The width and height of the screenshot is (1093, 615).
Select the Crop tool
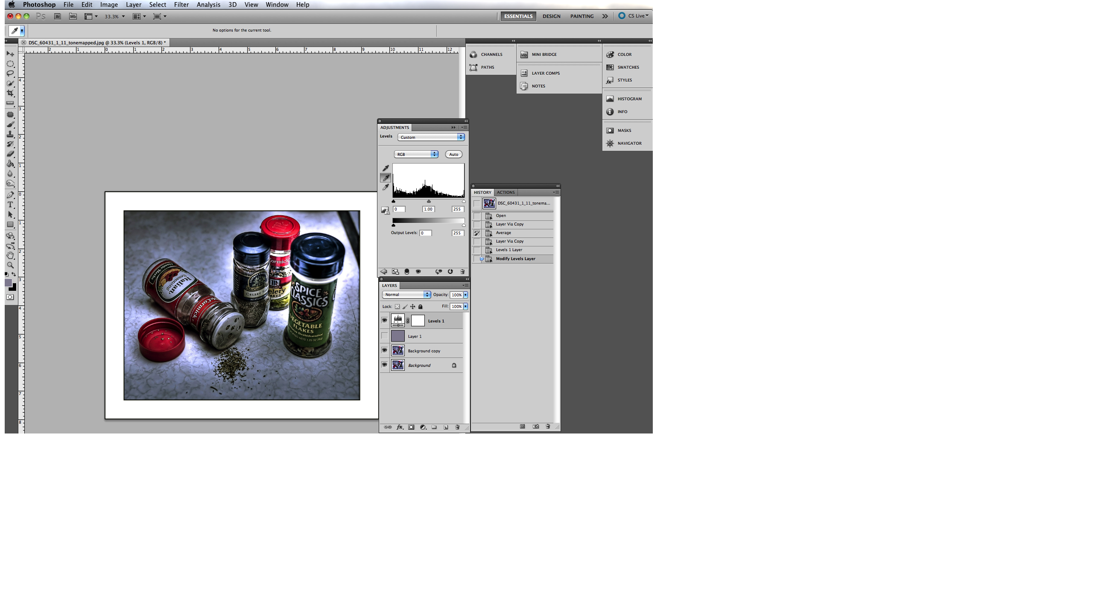pos(10,93)
